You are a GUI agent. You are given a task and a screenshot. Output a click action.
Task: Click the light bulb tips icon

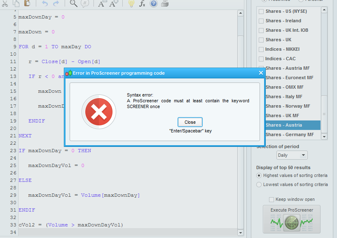(131, 3)
